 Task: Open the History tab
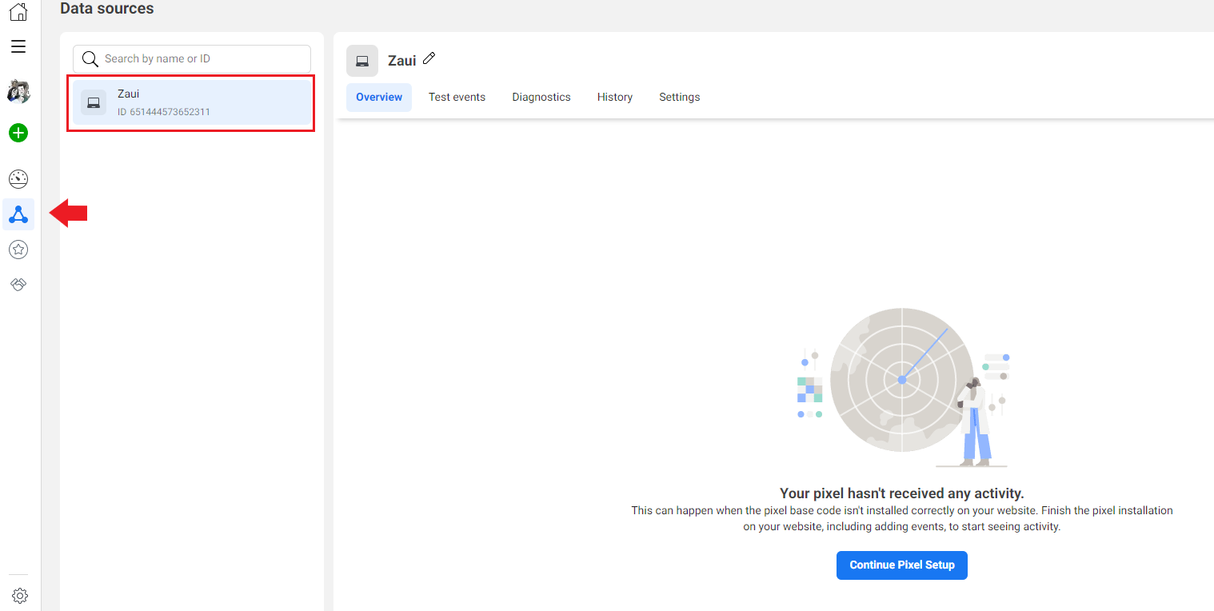[x=614, y=97]
